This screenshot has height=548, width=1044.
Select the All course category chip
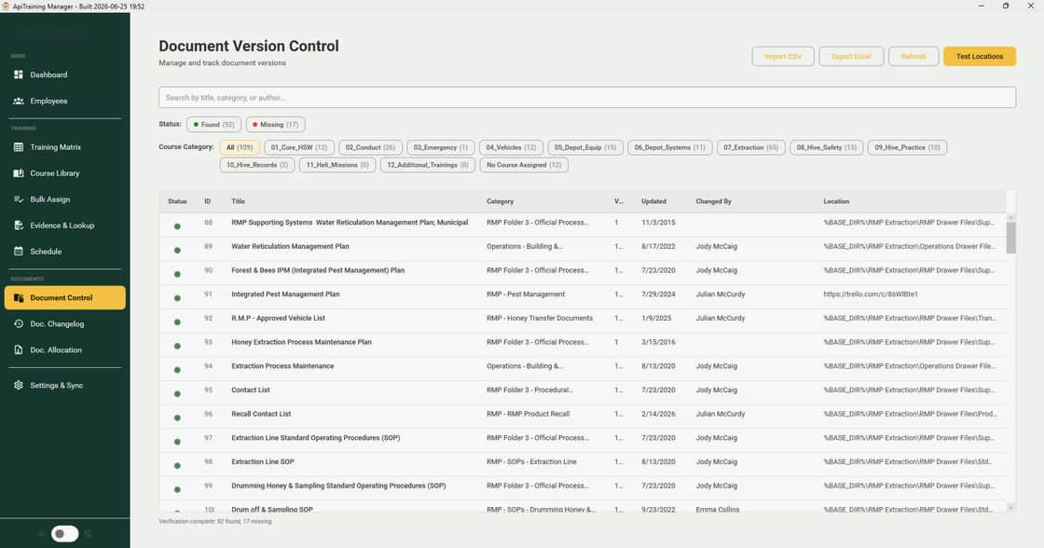[x=240, y=147]
